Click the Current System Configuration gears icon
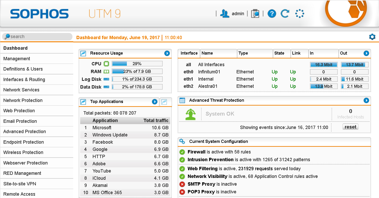 (182, 141)
